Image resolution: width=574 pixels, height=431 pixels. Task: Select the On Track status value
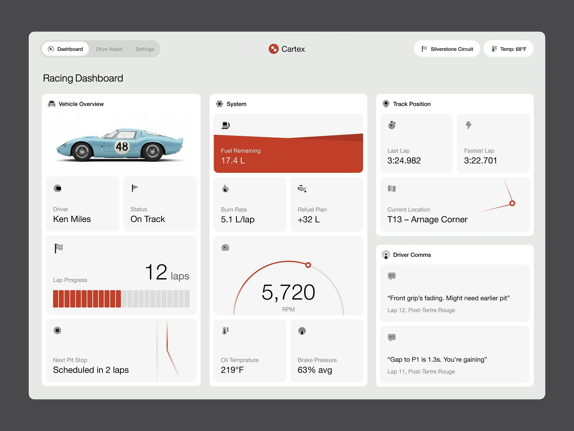148,219
